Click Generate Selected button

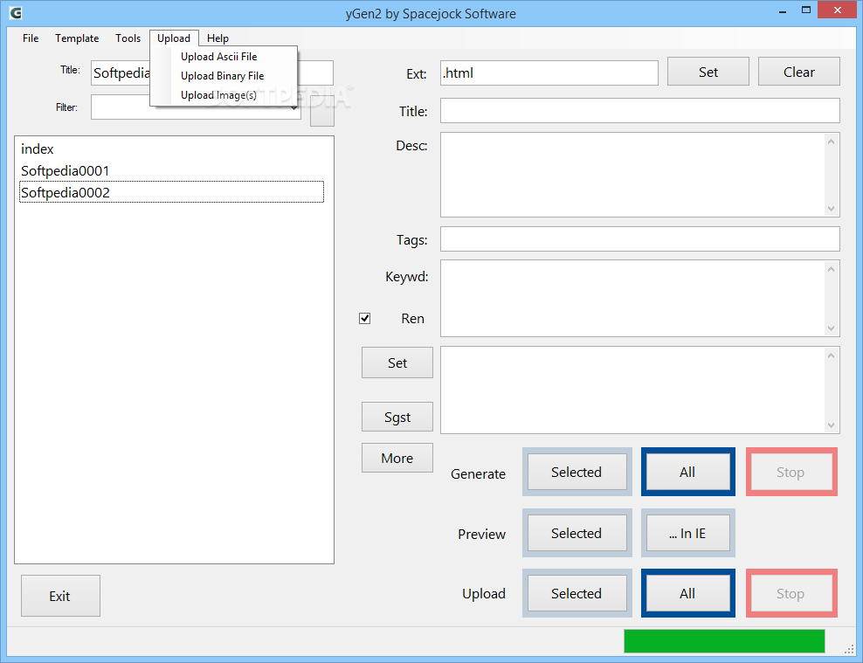coord(576,472)
